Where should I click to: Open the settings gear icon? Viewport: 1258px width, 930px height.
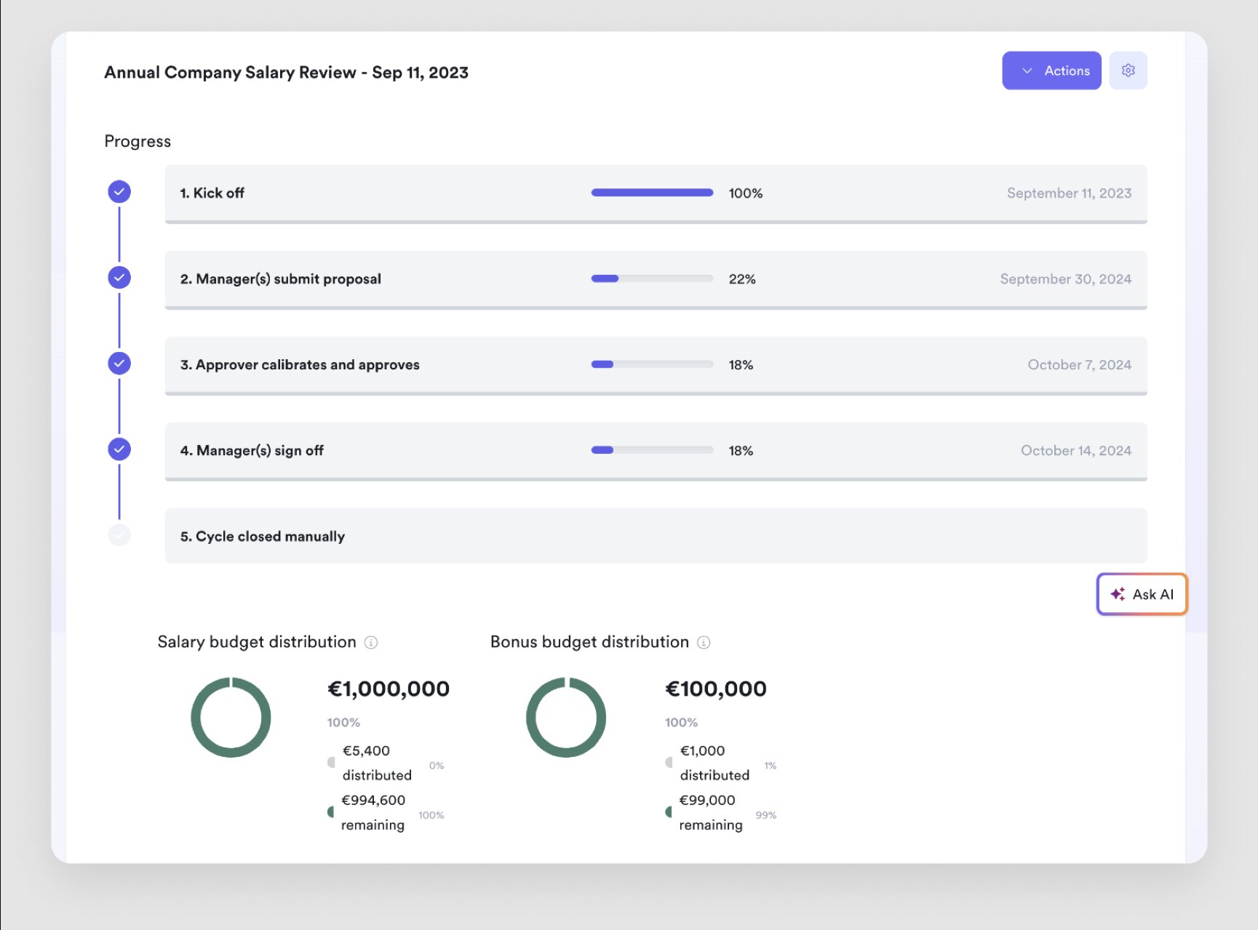1128,71
